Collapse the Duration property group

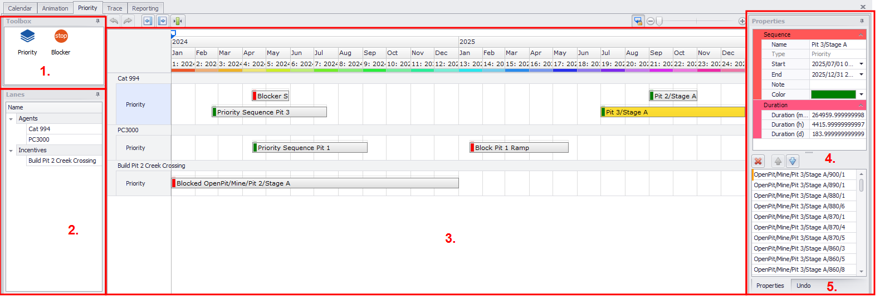pos(861,105)
